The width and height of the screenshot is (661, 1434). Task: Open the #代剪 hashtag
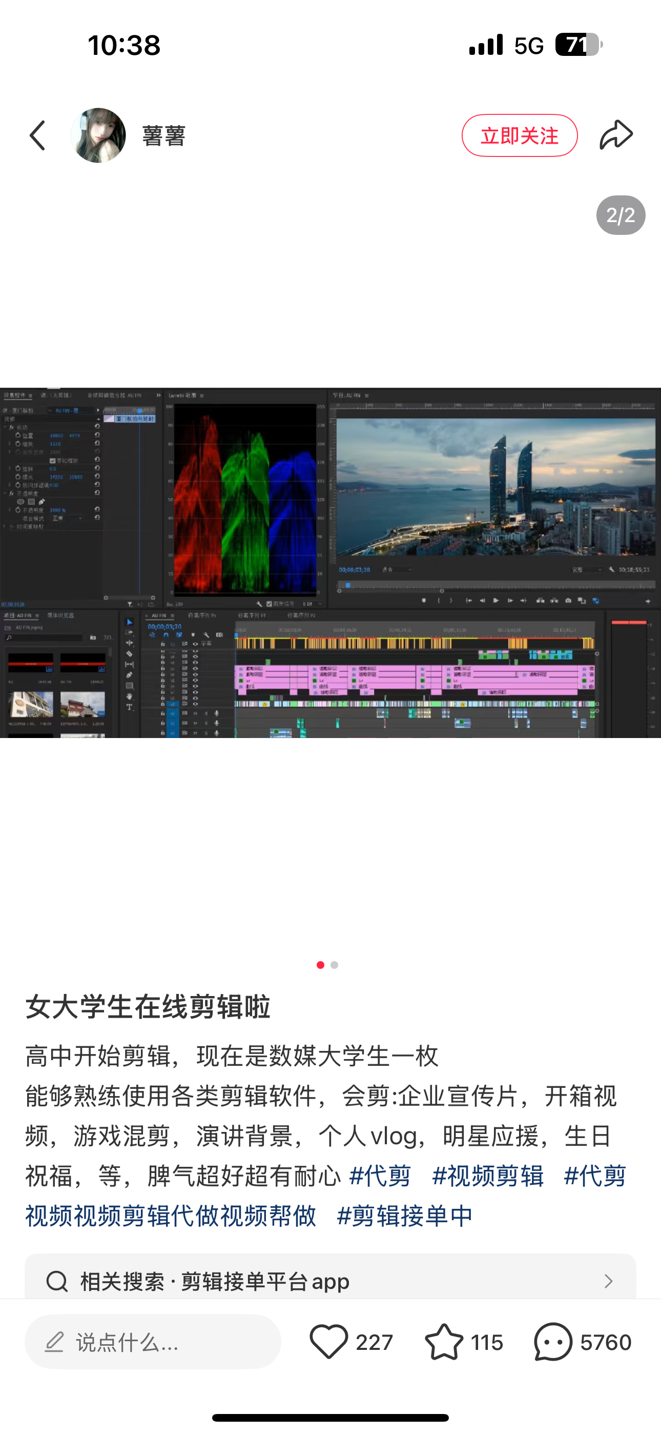coord(380,1176)
